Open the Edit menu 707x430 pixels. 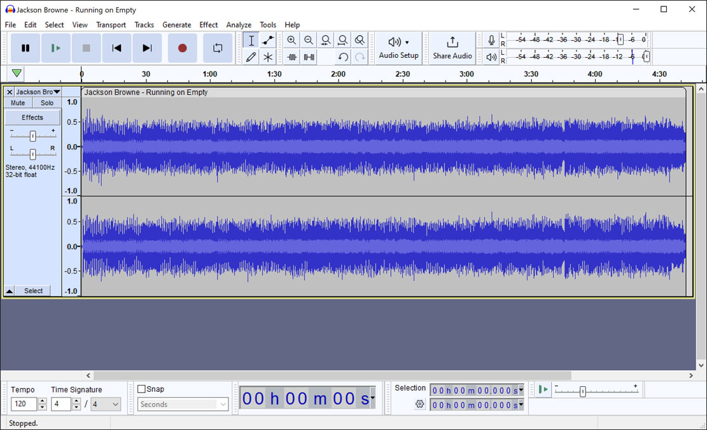tap(30, 25)
